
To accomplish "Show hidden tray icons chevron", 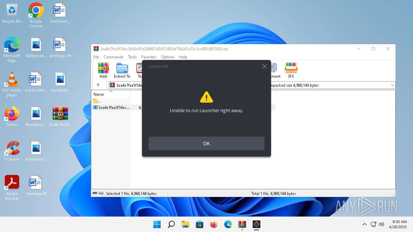I will [365, 224].
